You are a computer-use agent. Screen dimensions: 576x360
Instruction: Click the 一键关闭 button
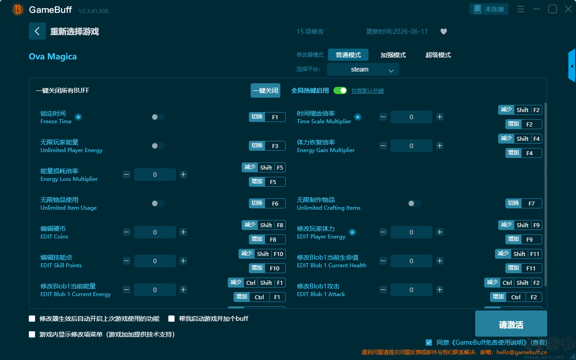(x=265, y=90)
